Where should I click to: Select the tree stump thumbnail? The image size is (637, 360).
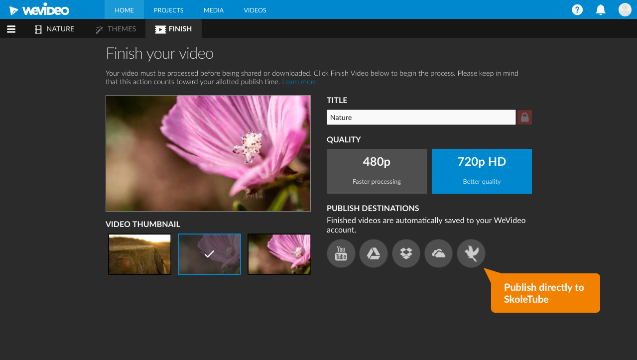(x=139, y=254)
